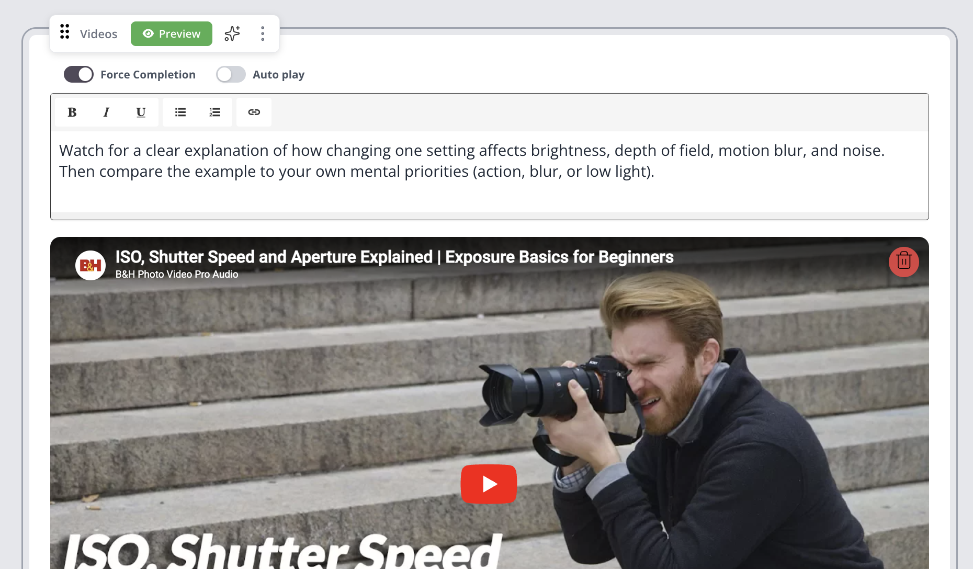Open the ISO, Shutter Speed video title link
The height and width of the screenshot is (569, 973).
[394, 257]
